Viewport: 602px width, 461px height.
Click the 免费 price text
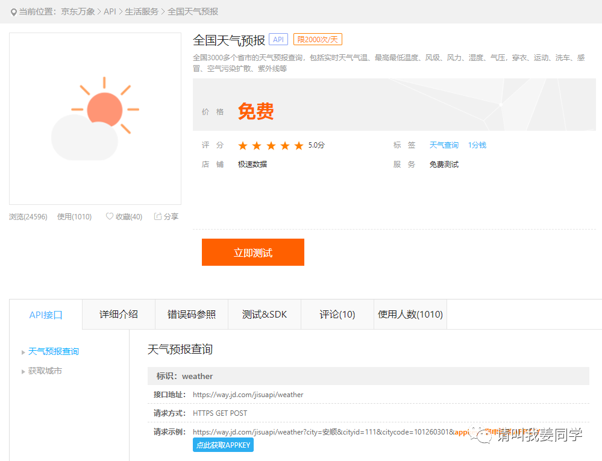click(x=256, y=111)
